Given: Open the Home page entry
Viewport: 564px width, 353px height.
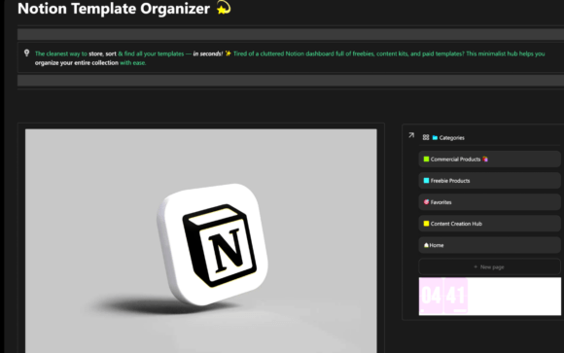Looking at the screenshot, I should (x=489, y=245).
